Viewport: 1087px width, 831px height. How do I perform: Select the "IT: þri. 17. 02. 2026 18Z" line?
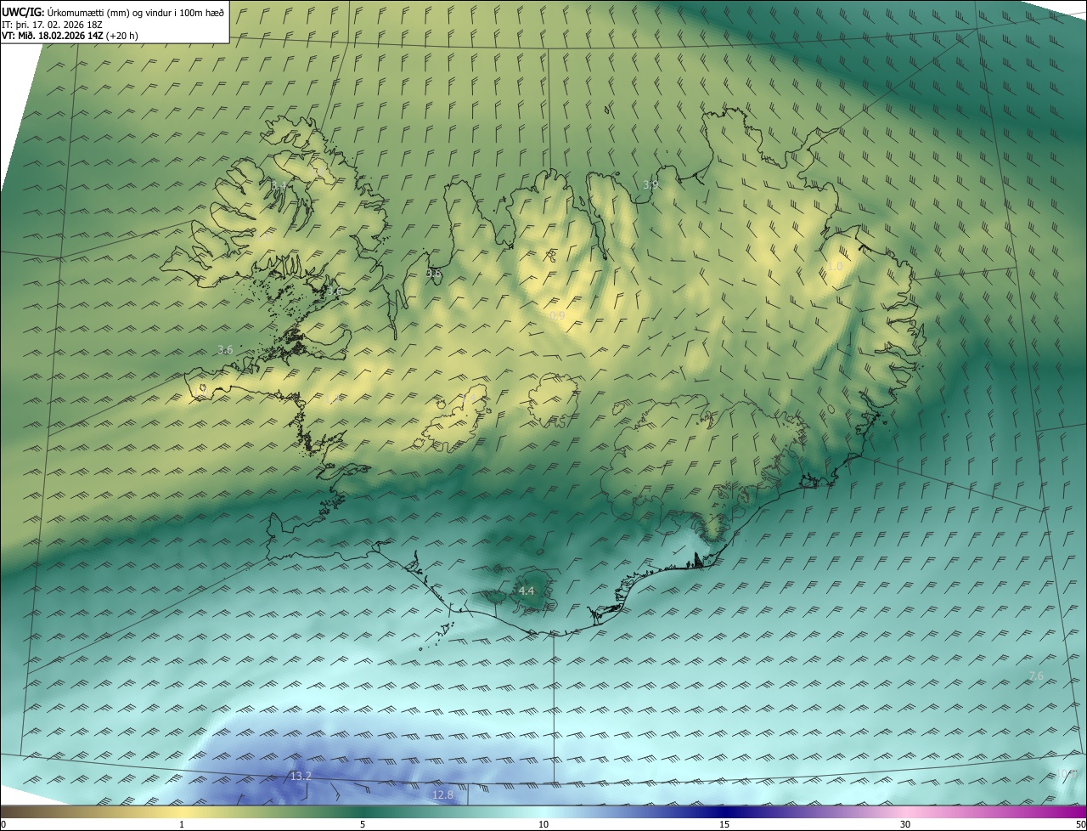tap(53, 24)
